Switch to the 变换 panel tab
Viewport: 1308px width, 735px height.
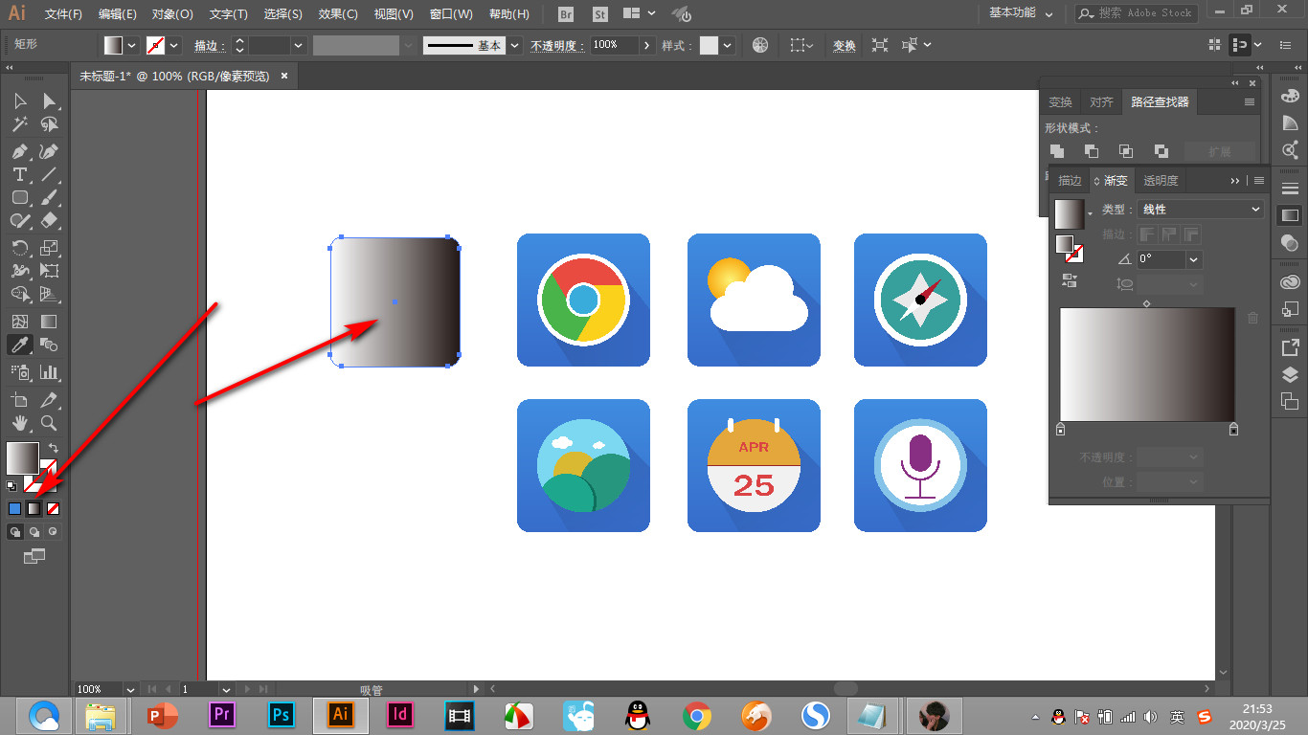click(x=1060, y=102)
